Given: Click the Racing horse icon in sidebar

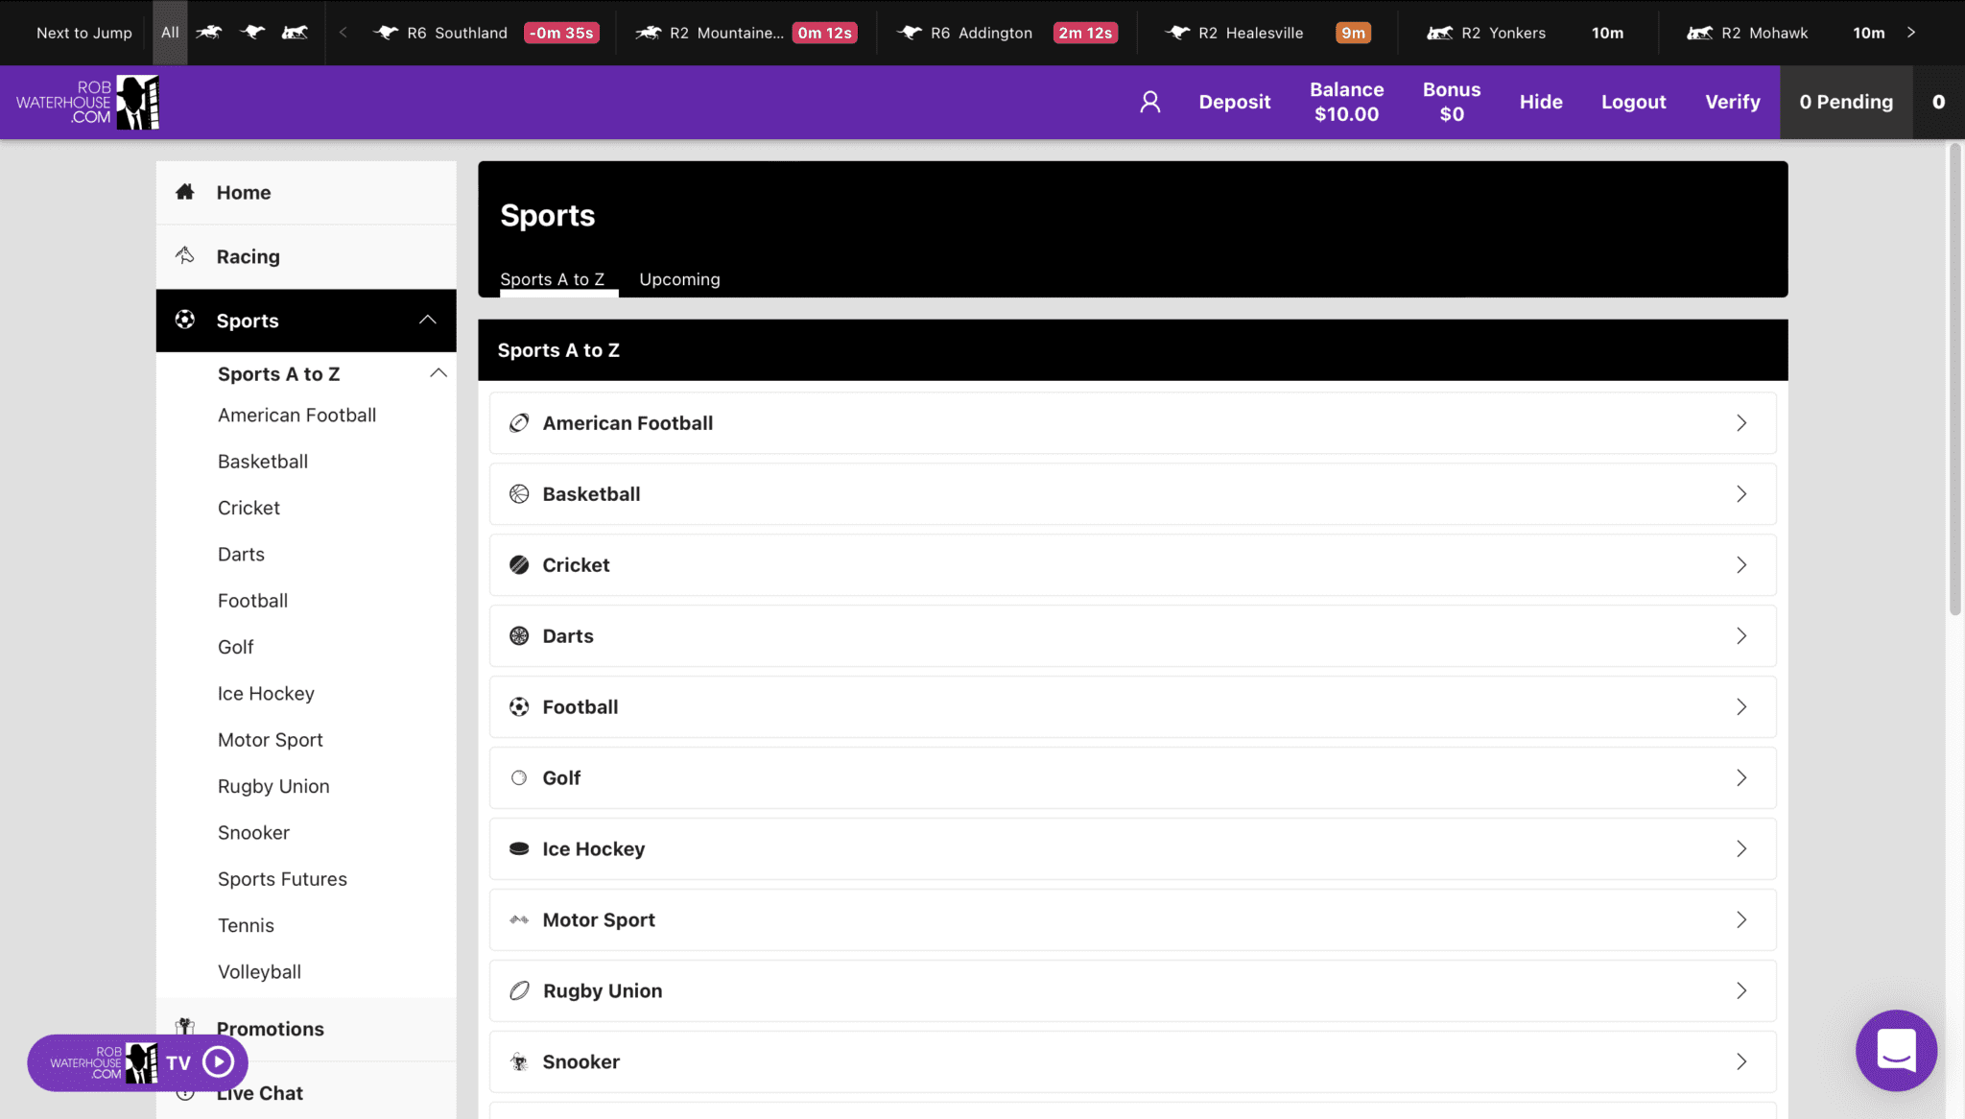Looking at the screenshot, I should tap(185, 255).
